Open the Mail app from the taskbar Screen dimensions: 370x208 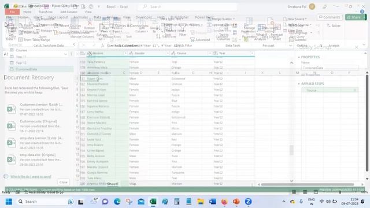click(141, 202)
